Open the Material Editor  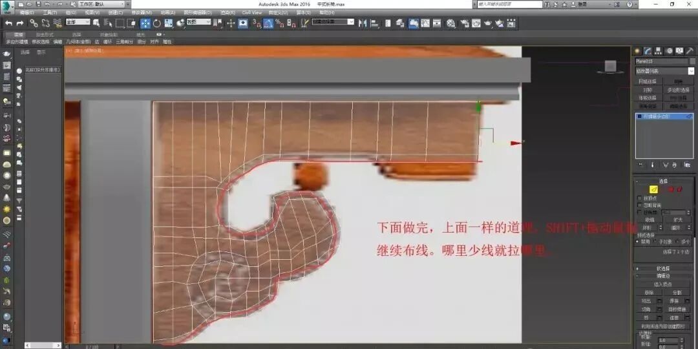click(x=451, y=23)
